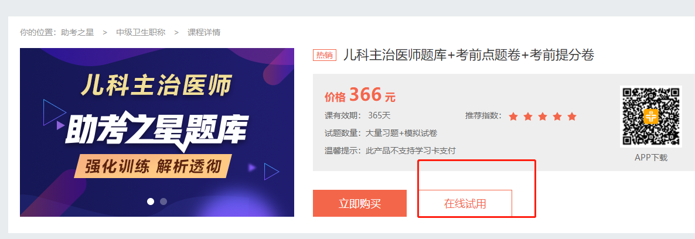Select the third recommendation star
This screenshot has height=239, width=695.
(543, 117)
